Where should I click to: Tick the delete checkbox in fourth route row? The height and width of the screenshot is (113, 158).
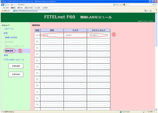(37, 54)
